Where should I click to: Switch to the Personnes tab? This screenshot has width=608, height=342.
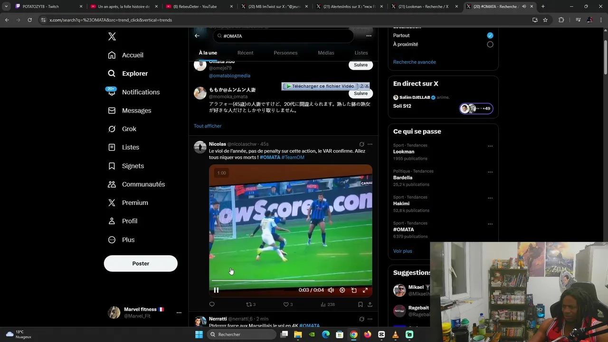click(285, 53)
